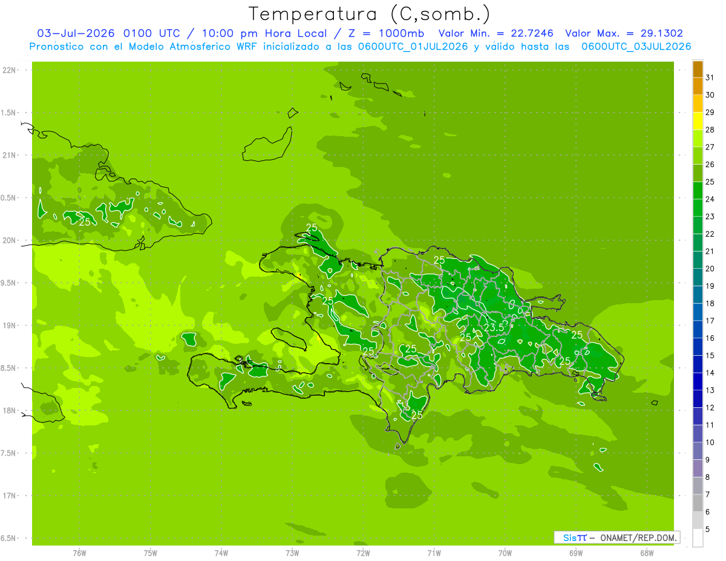Click the colorbar value "5"
This screenshot has width=726, height=561.
pyautogui.click(x=708, y=530)
